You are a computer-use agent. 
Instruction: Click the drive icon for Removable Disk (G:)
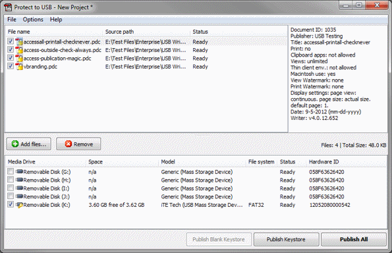[x=19, y=172]
